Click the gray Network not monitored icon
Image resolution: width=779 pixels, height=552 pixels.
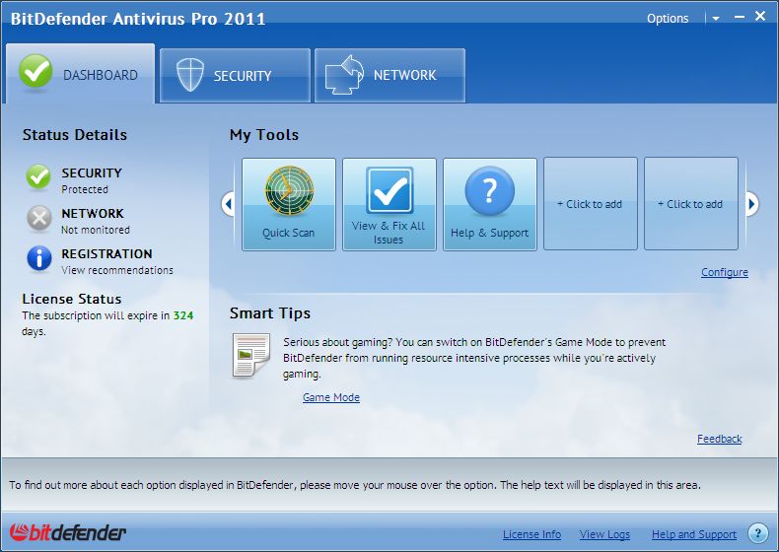[x=38, y=219]
